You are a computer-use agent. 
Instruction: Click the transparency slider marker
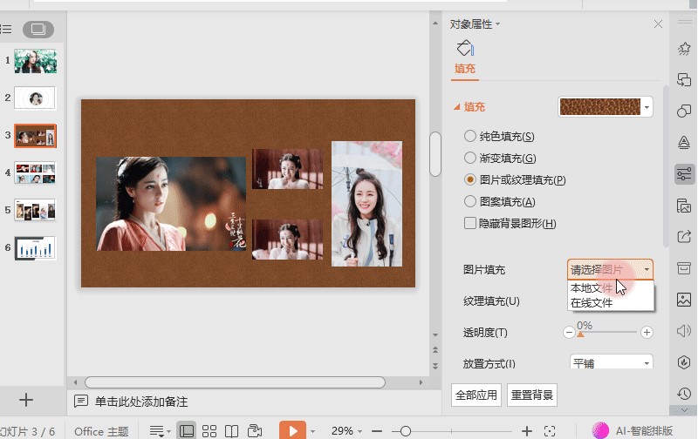click(x=580, y=334)
